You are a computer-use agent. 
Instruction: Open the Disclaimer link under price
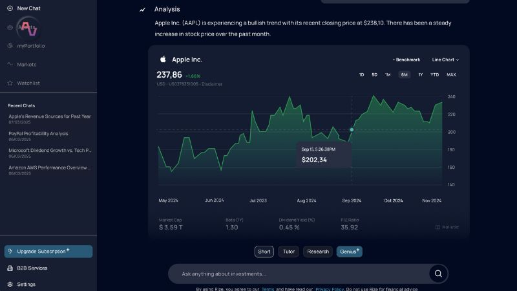coord(212,84)
